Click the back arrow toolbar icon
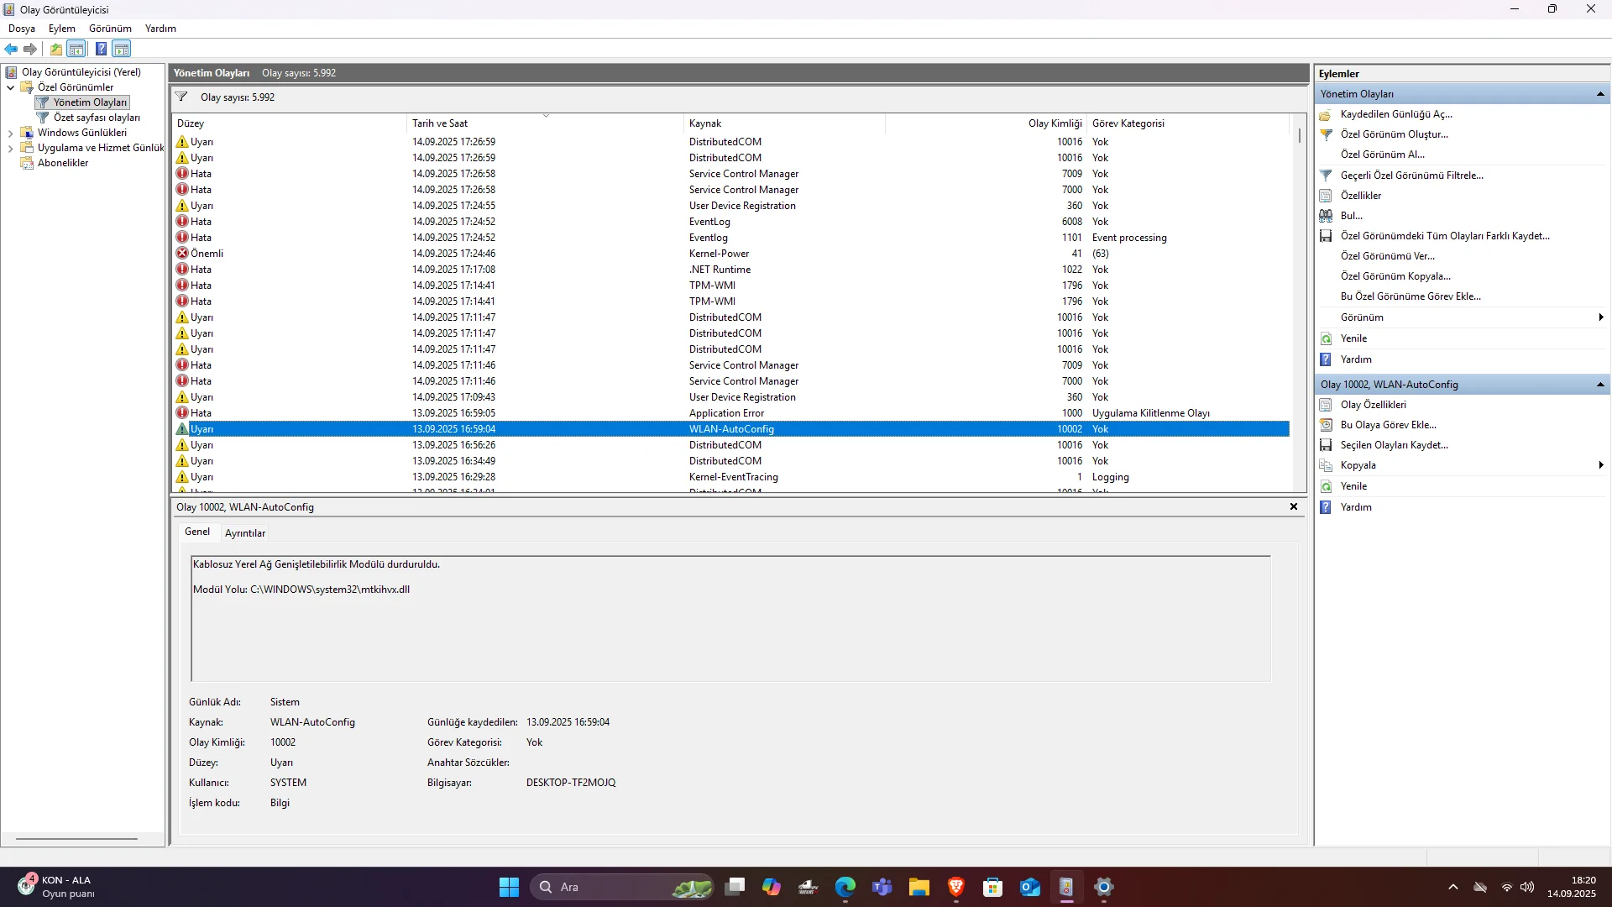This screenshot has width=1612, height=907. tap(11, 49)
